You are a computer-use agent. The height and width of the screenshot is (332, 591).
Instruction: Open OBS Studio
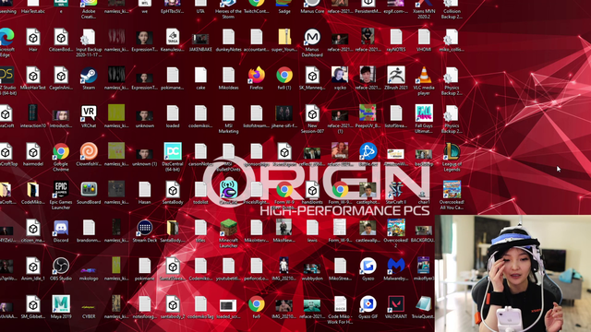click(x=61, y=266)
